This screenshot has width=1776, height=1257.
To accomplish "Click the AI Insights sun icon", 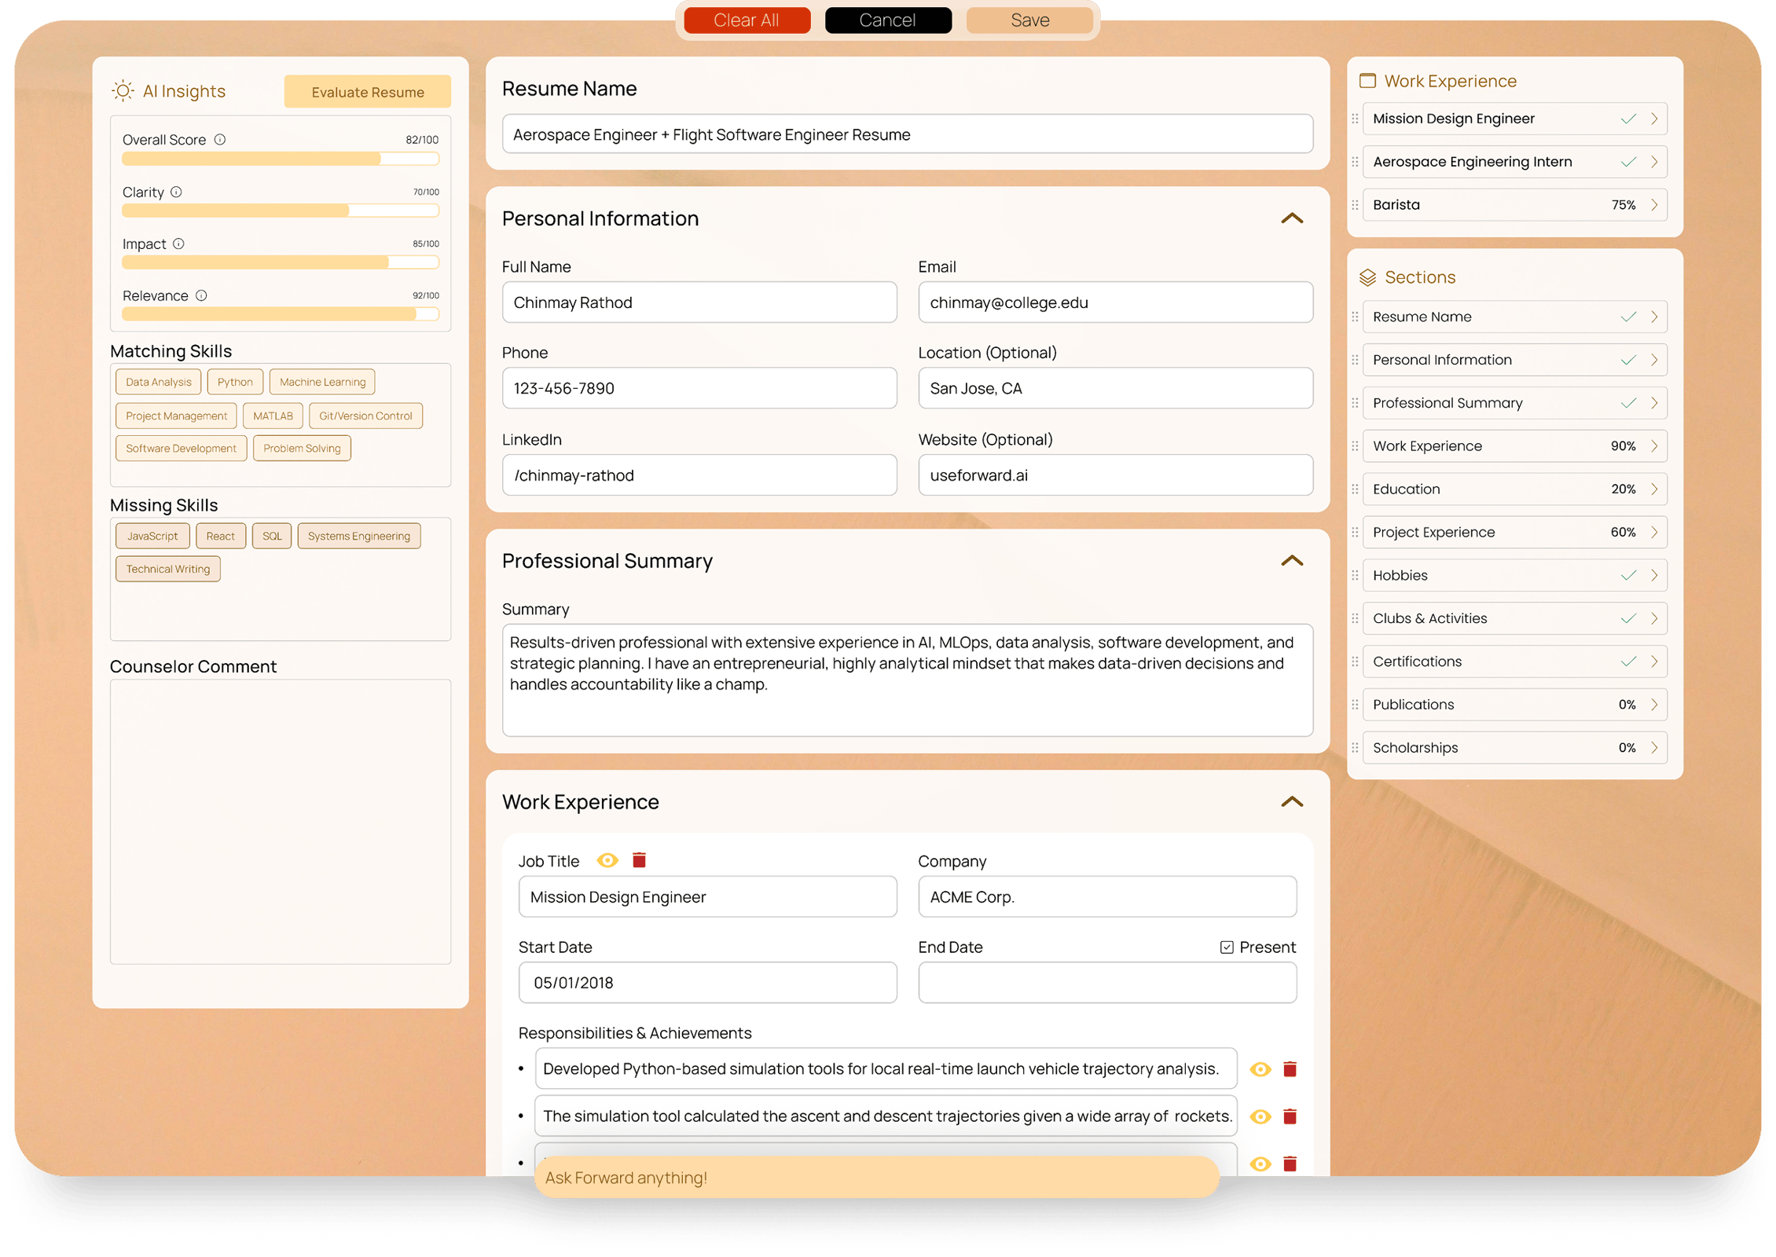I will (123, 91).
